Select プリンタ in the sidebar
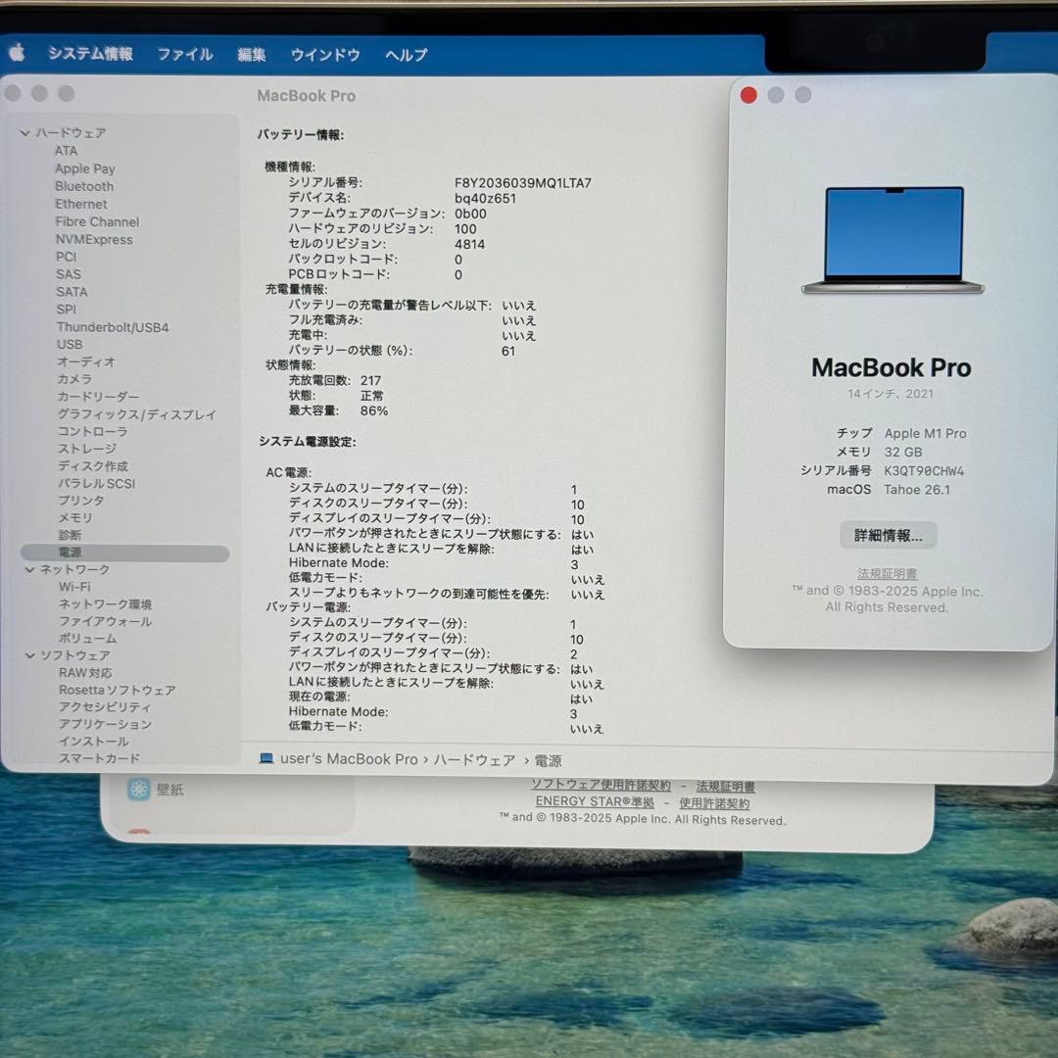 pos(81,500)
